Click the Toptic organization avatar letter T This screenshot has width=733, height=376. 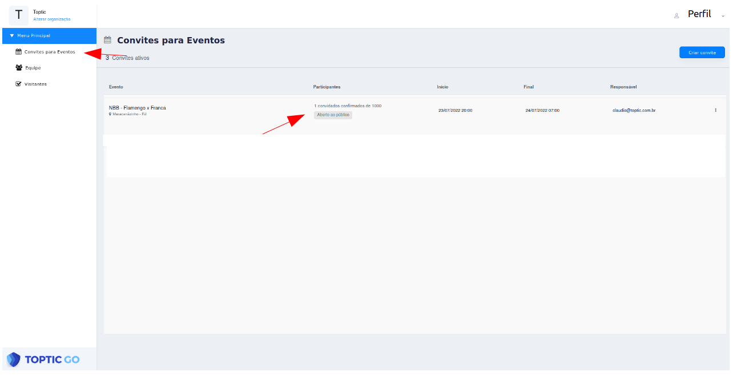click(x=18, y=15)
